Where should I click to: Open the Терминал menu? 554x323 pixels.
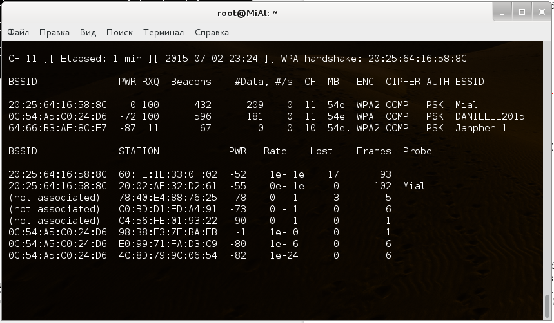click(x=163, y=32)
